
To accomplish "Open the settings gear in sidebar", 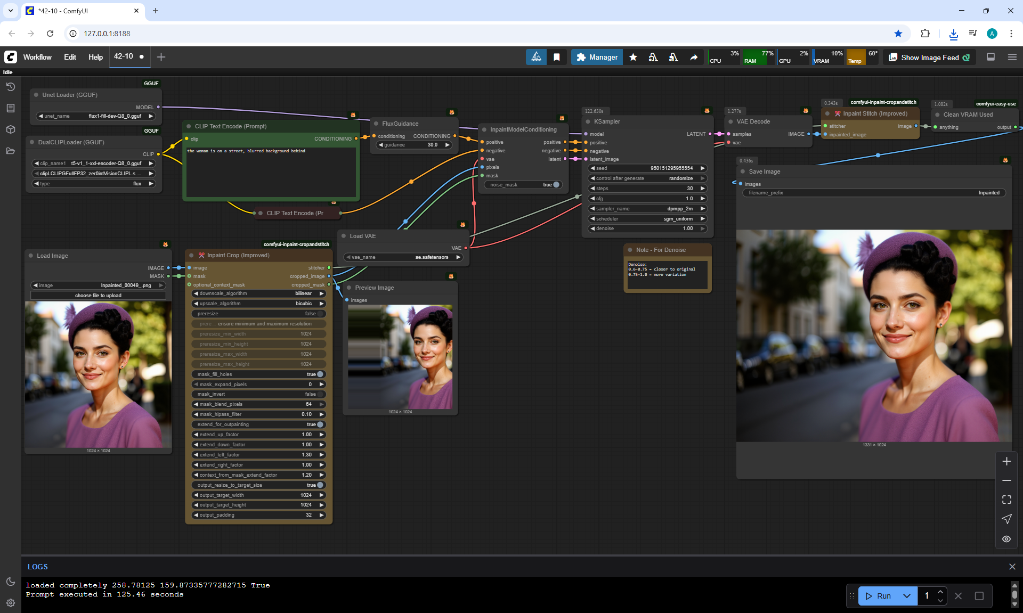I will pos(10,603).
